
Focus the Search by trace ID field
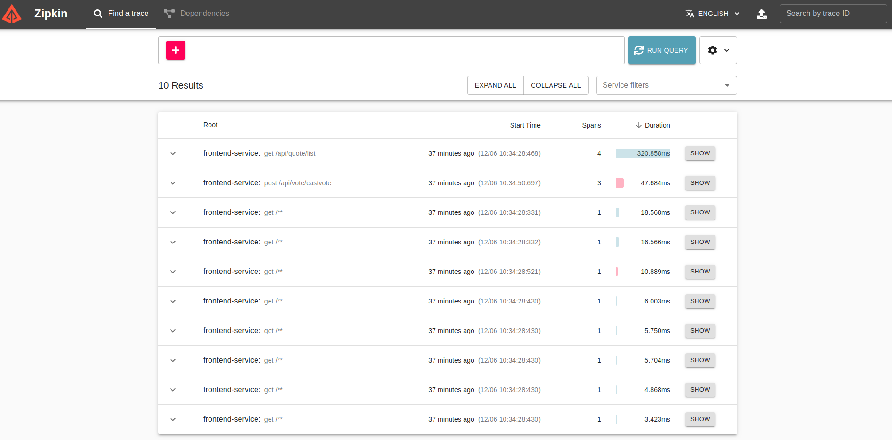833,14
